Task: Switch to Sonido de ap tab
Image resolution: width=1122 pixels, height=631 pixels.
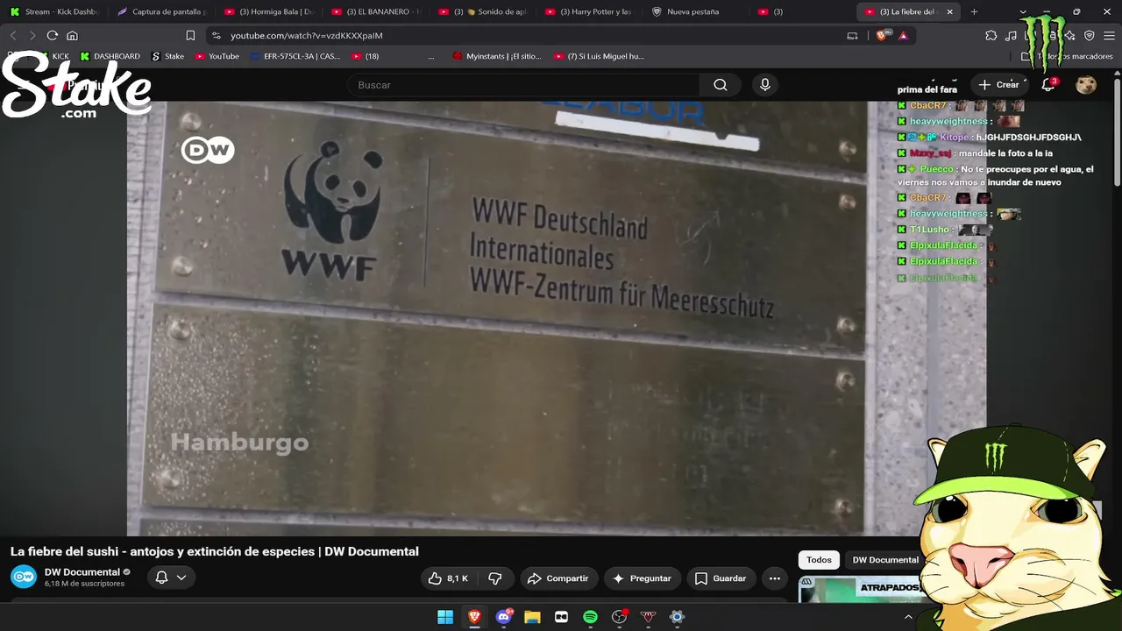Action: [484, 11]
